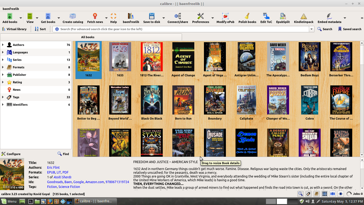Image resolution: width=364 pixels, height=205 pixels.
Task: Select the Publisher row in the tag browser
Action: click(x=36, y=75)
